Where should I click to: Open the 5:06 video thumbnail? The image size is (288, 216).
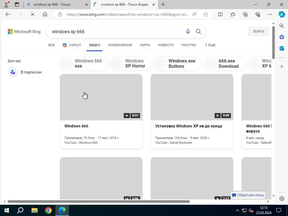point(101,178)
